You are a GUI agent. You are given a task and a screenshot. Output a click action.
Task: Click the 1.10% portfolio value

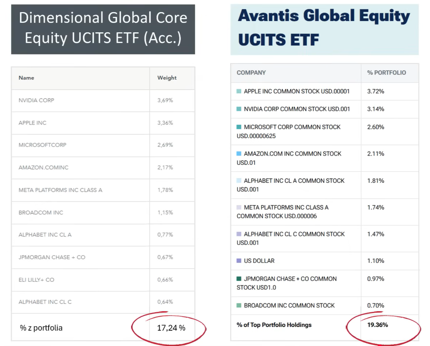376,261
